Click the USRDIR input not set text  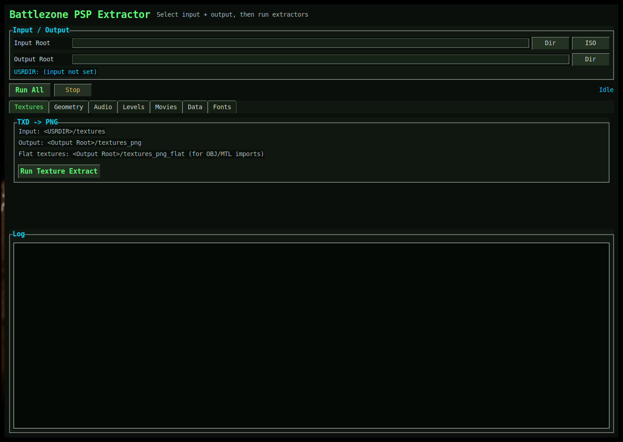(55, 72)
